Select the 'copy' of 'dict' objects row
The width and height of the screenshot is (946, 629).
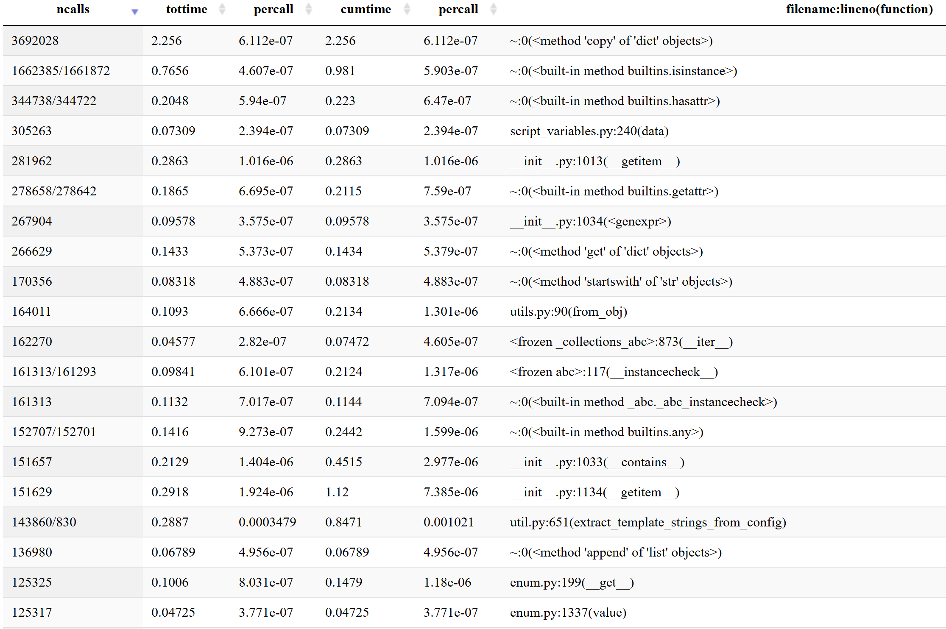pos(611,41)
